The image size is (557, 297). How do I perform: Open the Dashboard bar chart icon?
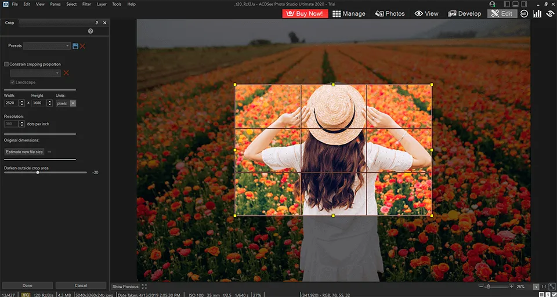click(x=537, y=13)
